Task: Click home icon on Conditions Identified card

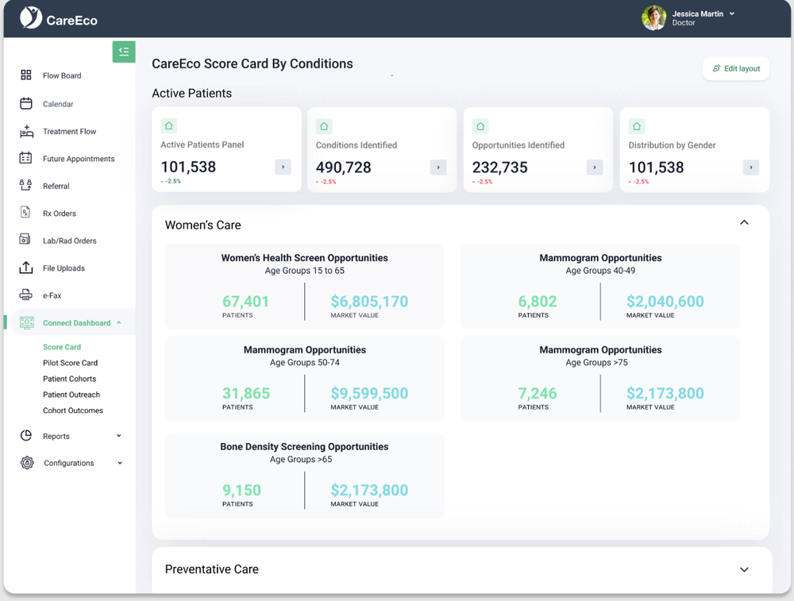Action: (324, 126)
